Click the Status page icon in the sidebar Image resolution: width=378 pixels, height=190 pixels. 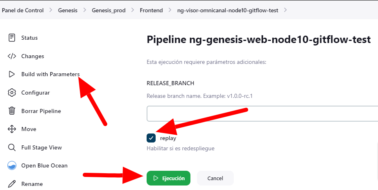tap(12, 38)
